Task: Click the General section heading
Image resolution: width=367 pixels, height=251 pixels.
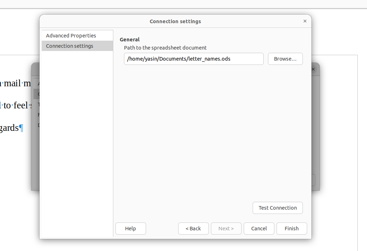Action: [x=130, y=40]
